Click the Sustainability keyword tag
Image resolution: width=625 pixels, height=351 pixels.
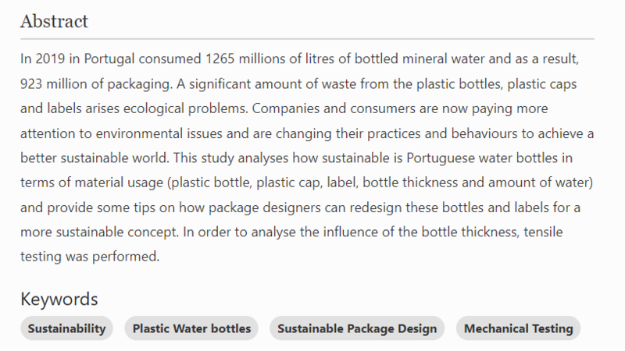pos(66,328)
